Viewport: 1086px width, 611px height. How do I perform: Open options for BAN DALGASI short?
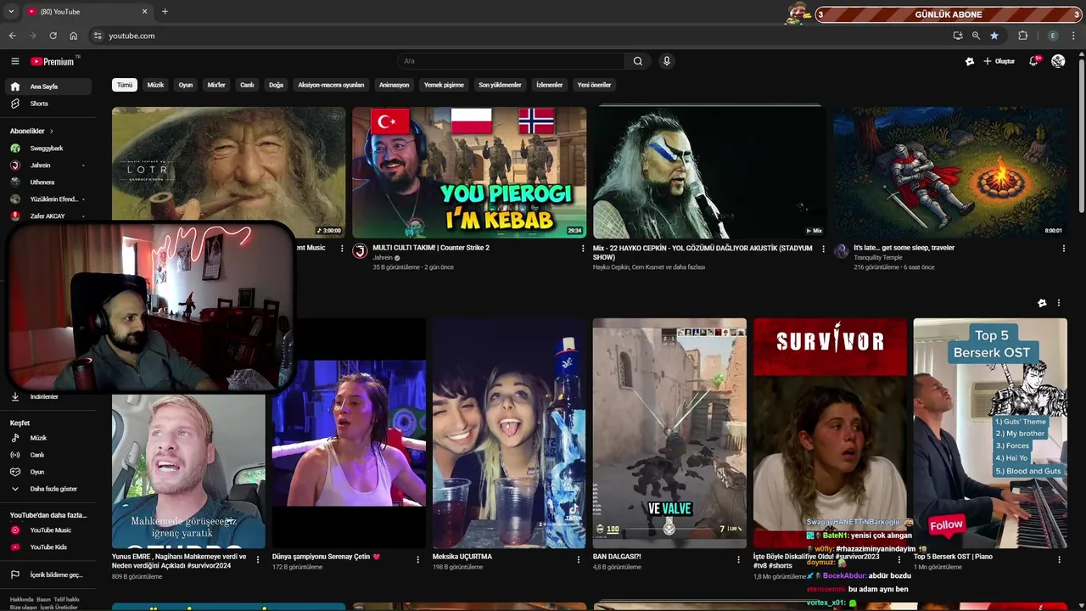738,559
